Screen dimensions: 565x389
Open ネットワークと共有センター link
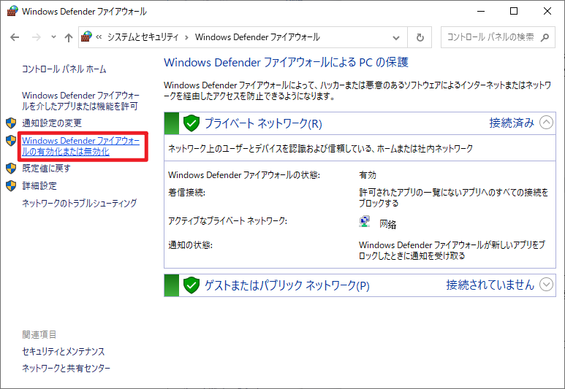[66, 368]
